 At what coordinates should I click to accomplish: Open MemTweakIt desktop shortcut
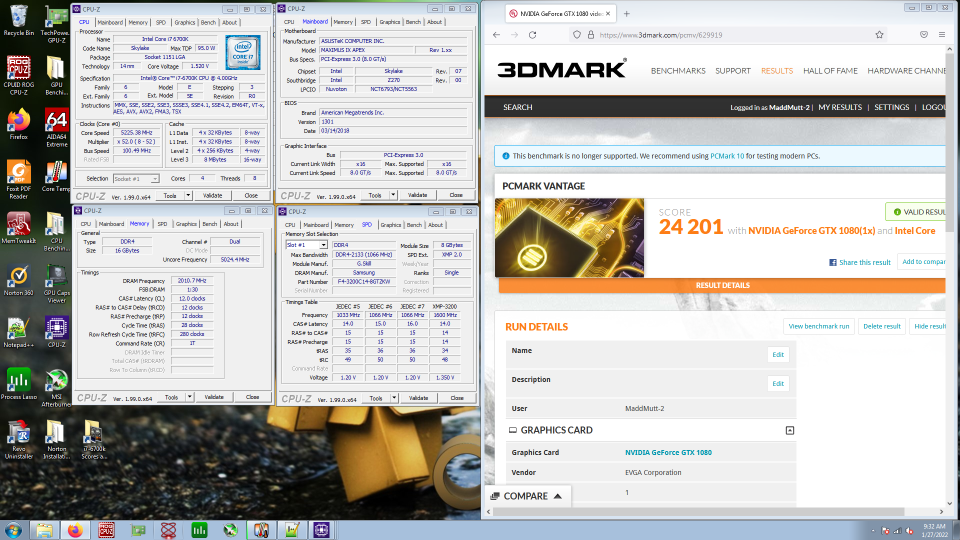[x=18, y=227]
